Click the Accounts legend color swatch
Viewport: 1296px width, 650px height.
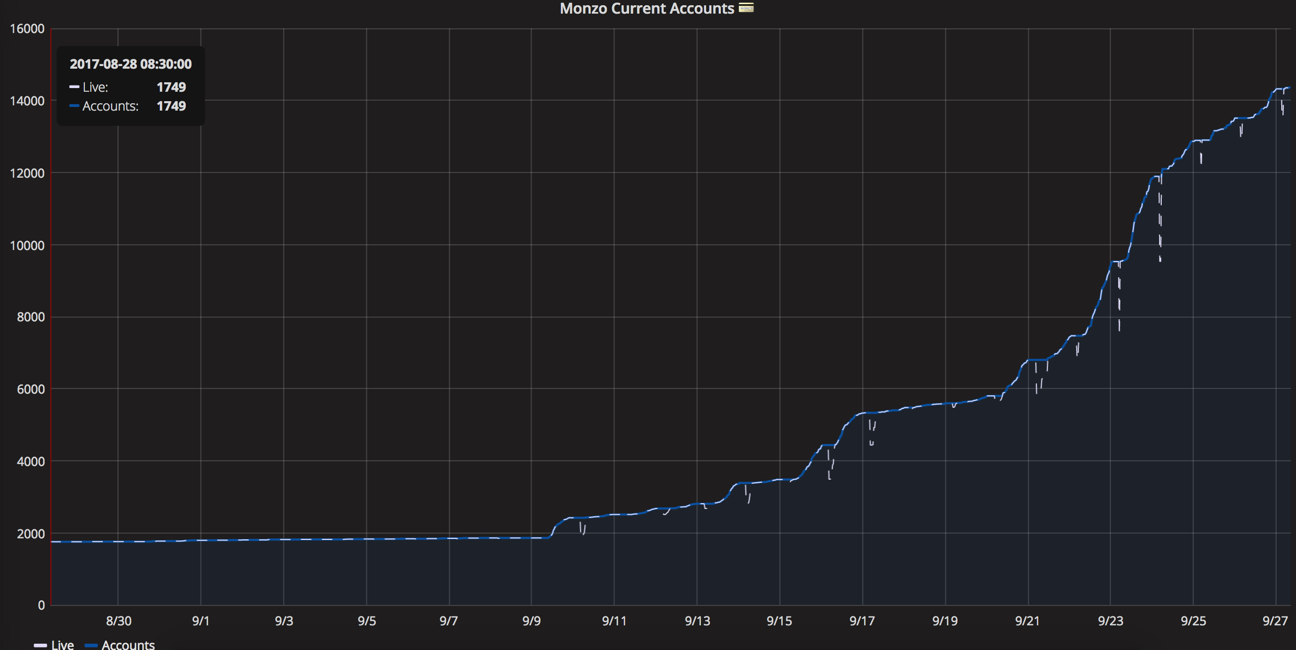91,645
